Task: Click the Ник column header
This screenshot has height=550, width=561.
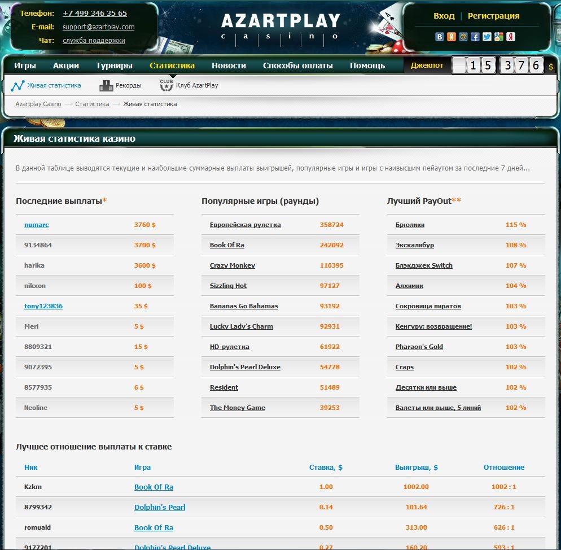Action: click(31, 468)
